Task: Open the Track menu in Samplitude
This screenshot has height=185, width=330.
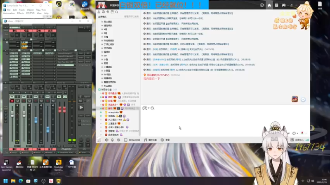Action: coord(22,10)
